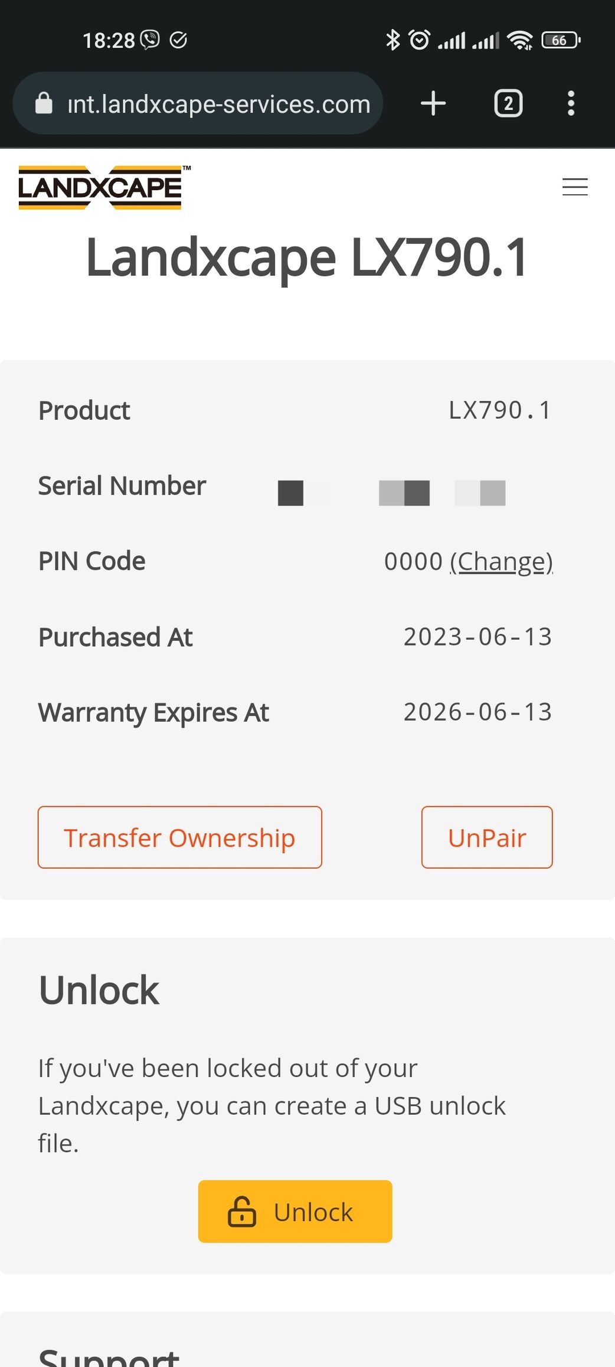Tap the Wi-Fi status icon
Viewport: 615px width, 1367px height.
[x=520, y=40]
